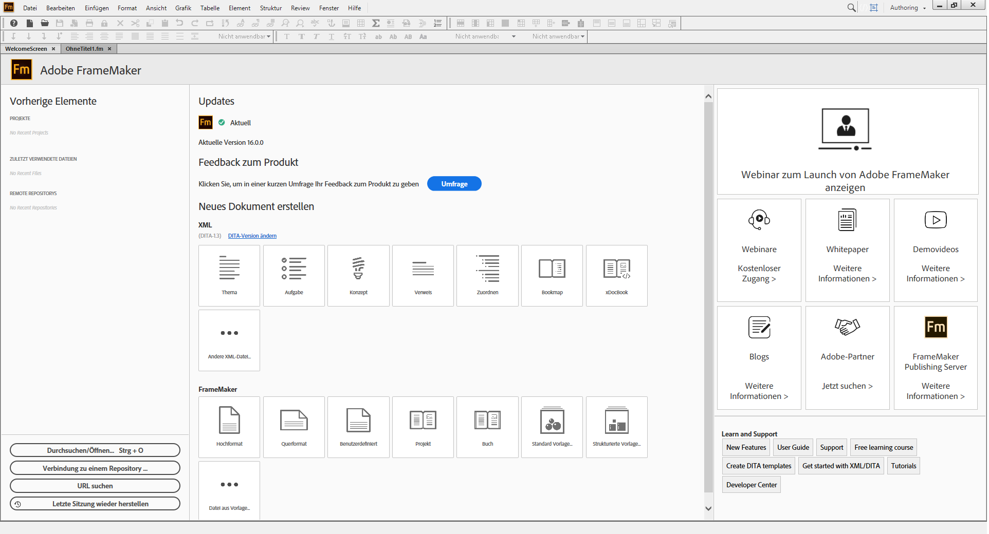Click the Open folder toolbar icon
Screen dimensions: 989x534
tap(45, 23)
